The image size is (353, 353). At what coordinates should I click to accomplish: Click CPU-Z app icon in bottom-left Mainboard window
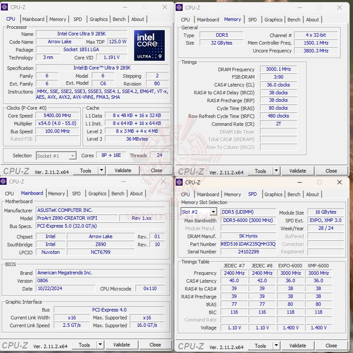coord(3,181)
